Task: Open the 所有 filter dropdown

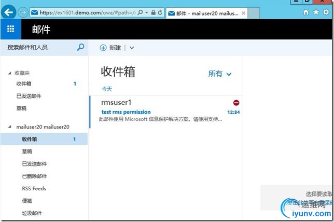Action: 219,74
